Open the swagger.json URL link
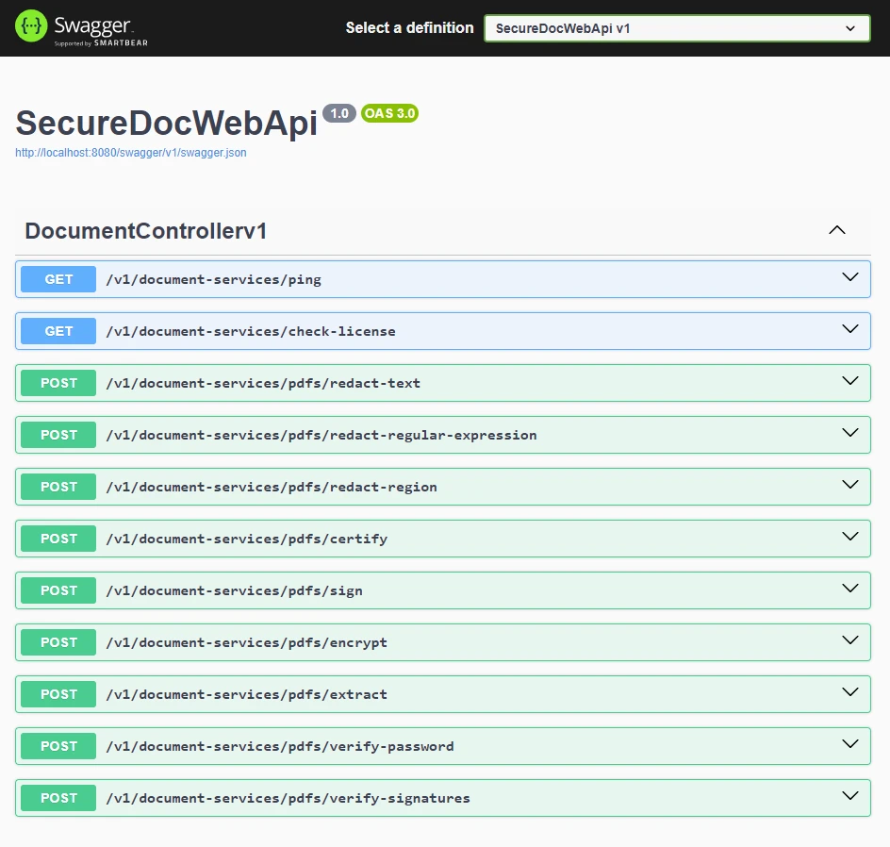Viewport: 890px width, 847px height. [x=131, y=152]
